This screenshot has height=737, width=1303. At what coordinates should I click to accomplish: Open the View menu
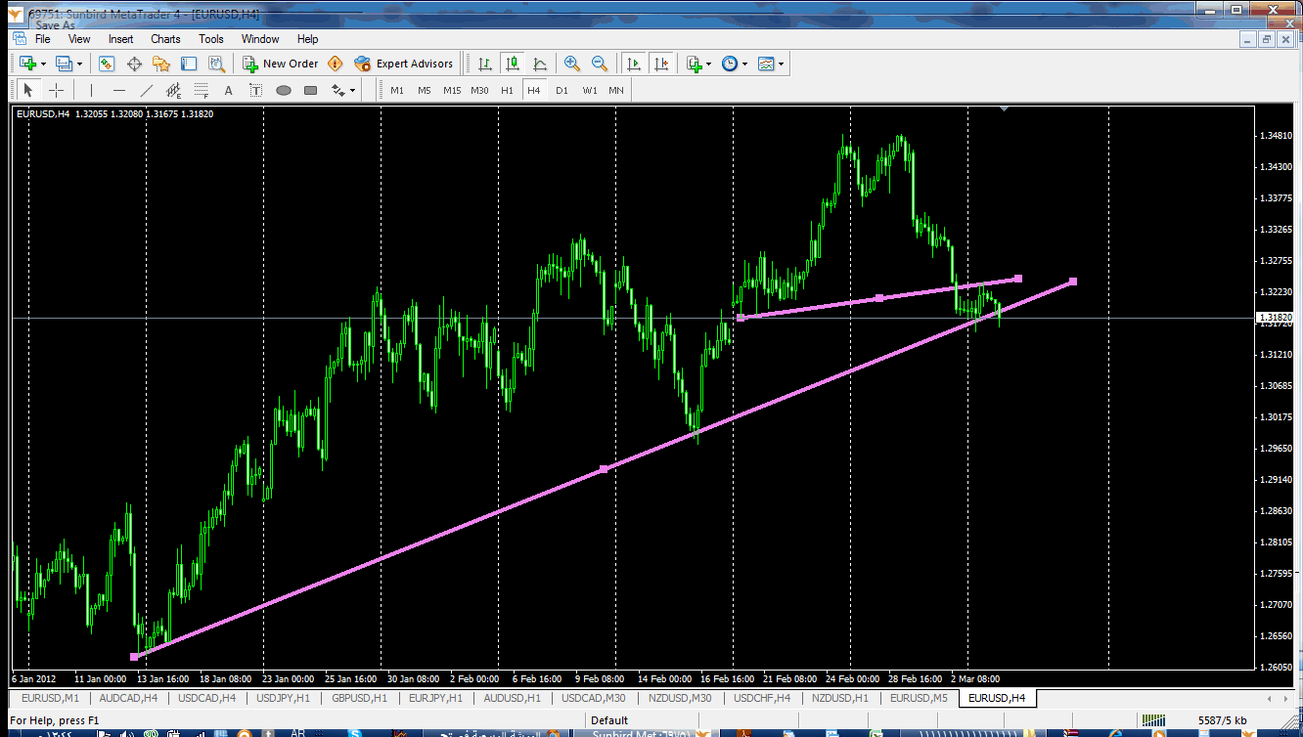(x=79, y=39)
